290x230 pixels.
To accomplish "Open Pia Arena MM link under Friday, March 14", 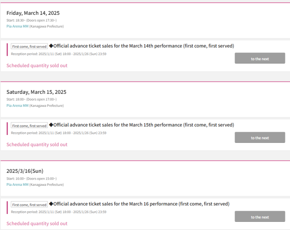I will click(x=17, y=27).
